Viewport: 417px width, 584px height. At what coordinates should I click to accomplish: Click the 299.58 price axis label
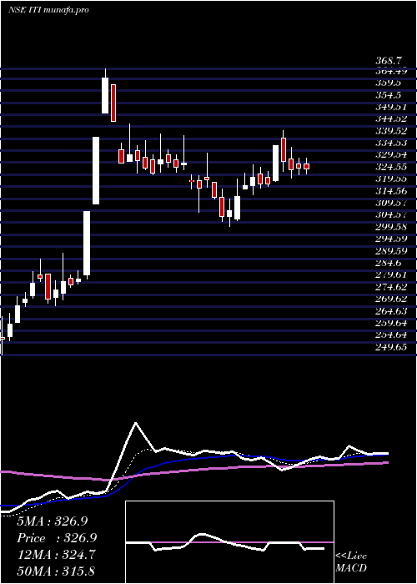coord(390,227)
